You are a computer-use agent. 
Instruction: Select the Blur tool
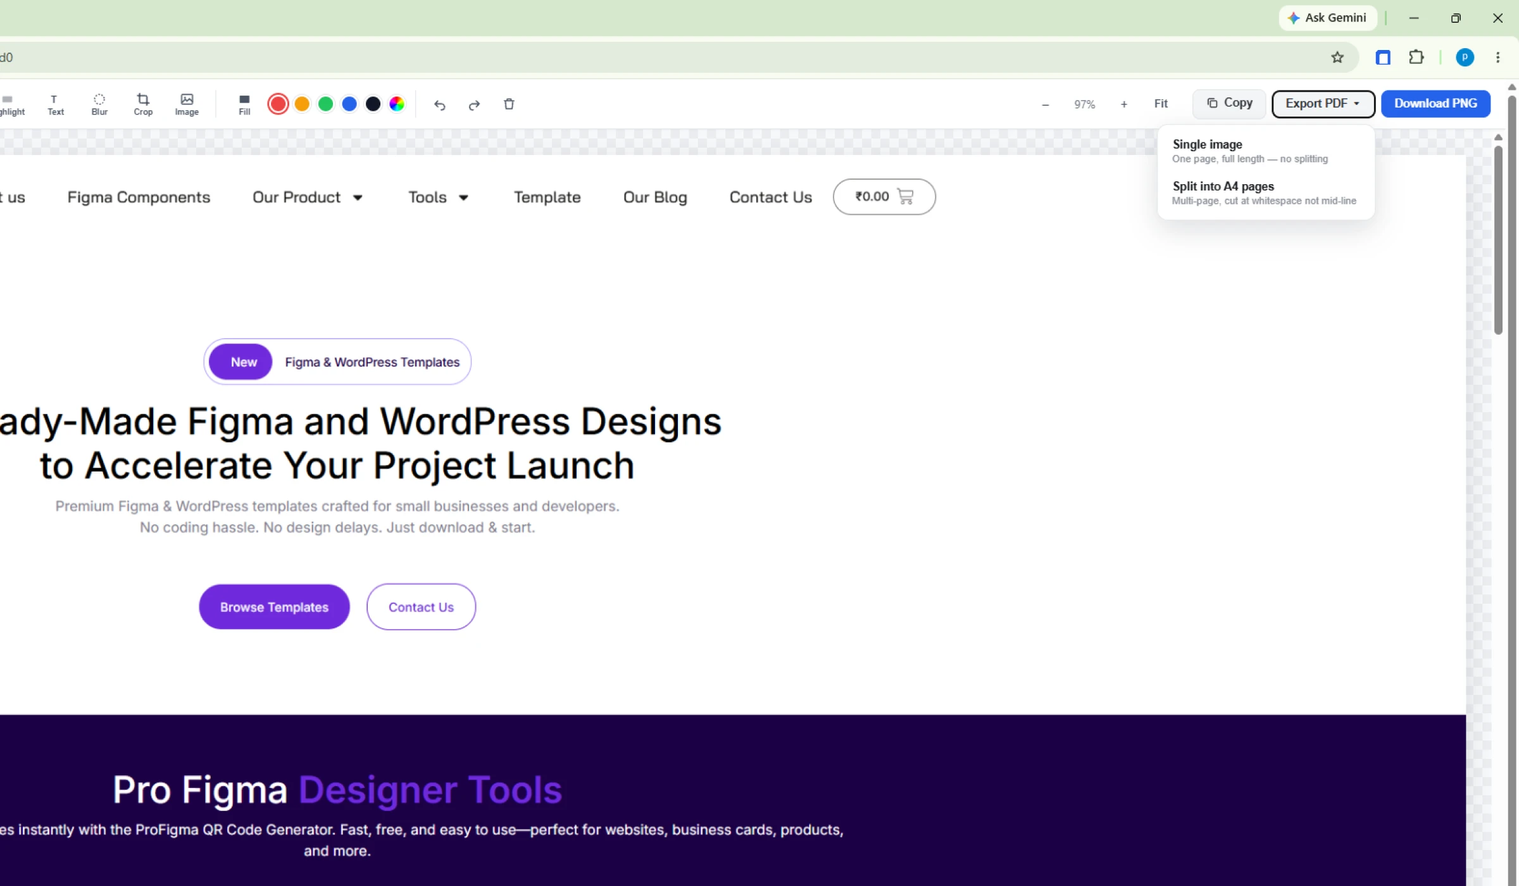click(x=99, y=104)
